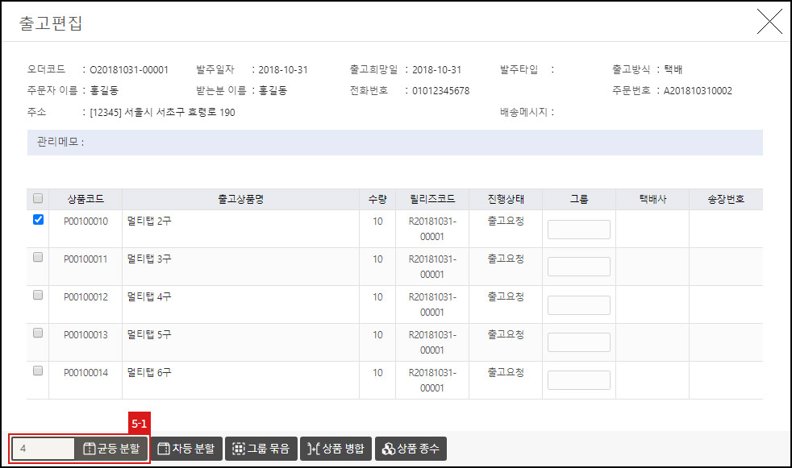Click the 차등 분할 (uneven split) button
This screenshot has height=468, width=792.
pyautogui.click(x=185, y=449)
